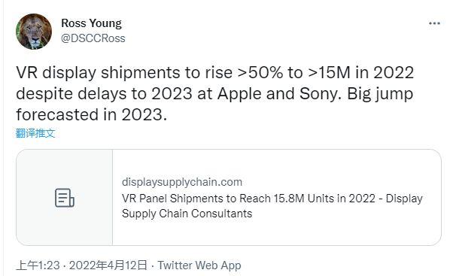The image size is (450, 276).
Task: Select the Ross Young display name
Action: click(x=91, y=23)
